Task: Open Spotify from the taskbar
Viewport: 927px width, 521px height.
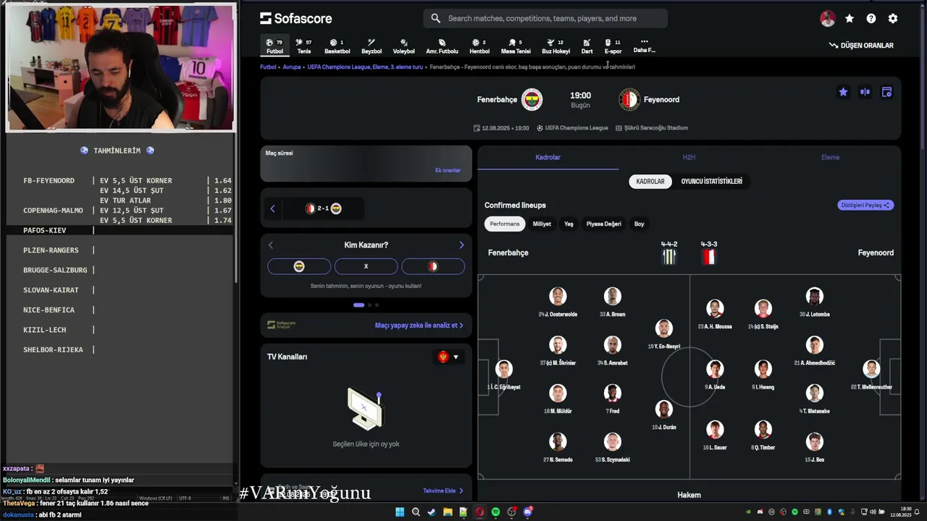Action: pos(495,512)
